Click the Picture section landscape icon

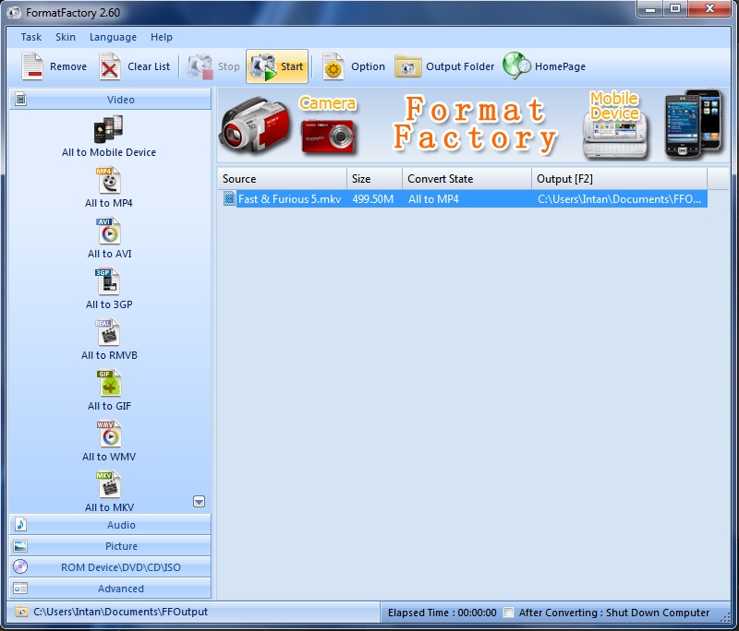pos(20,546)
